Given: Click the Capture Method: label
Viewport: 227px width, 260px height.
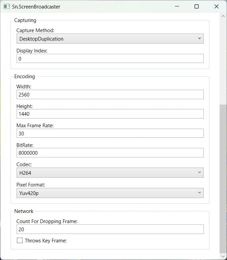Looking at the screenshot, I should [35, 30].
